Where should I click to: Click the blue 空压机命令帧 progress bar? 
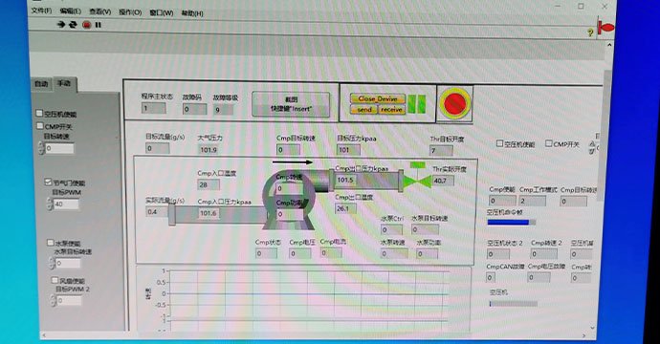[x=511, y=222]
